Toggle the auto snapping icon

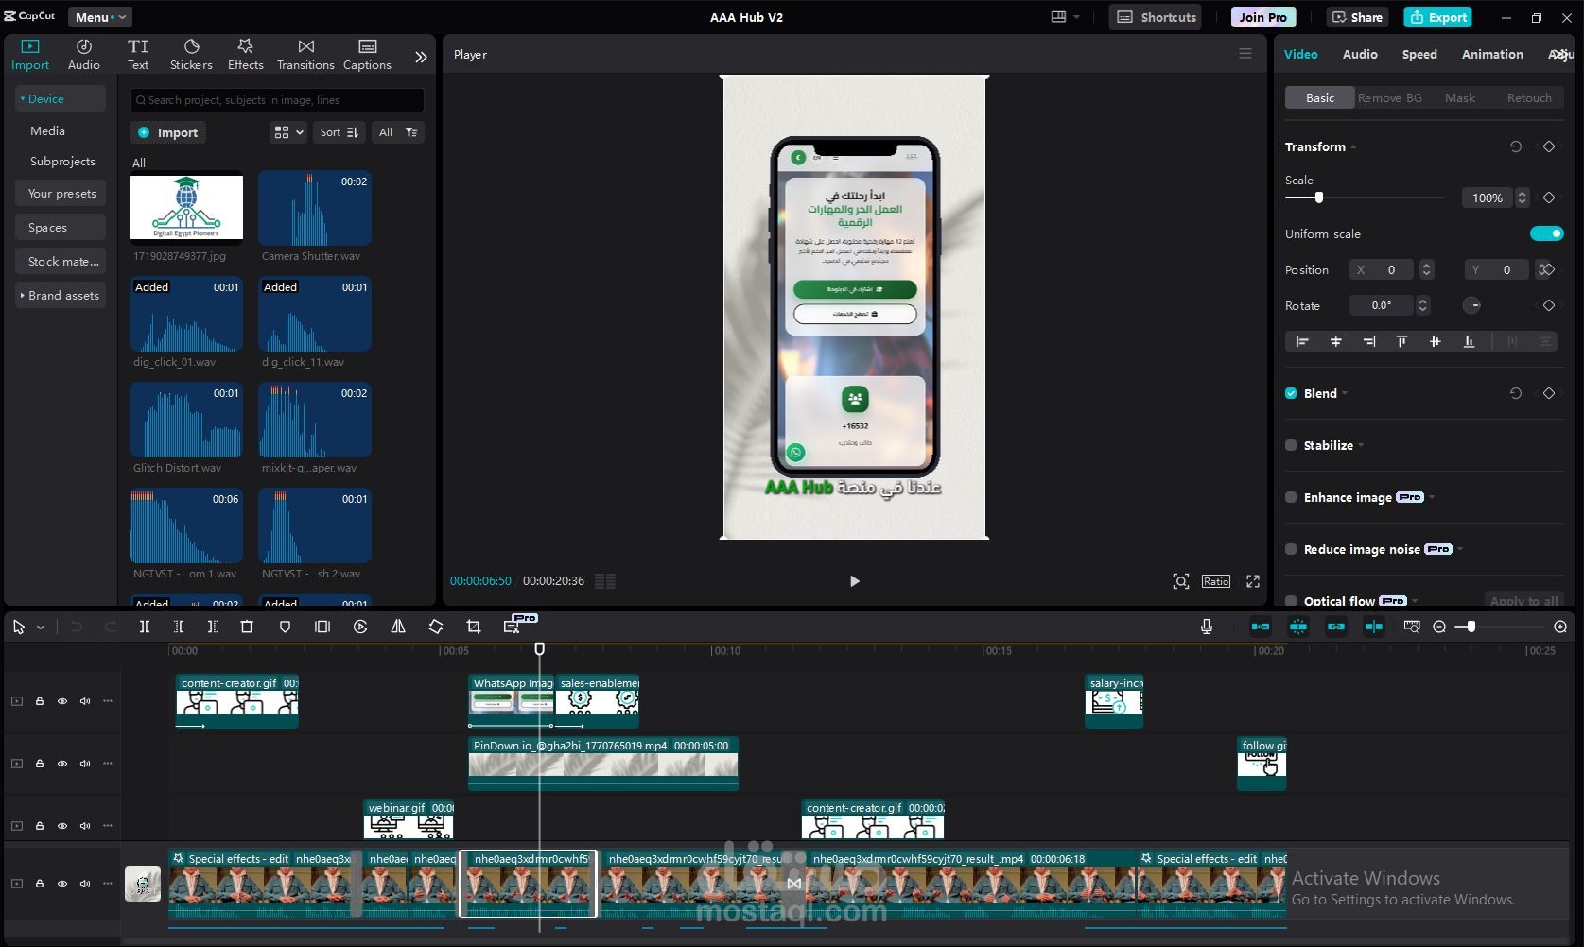1298,627
